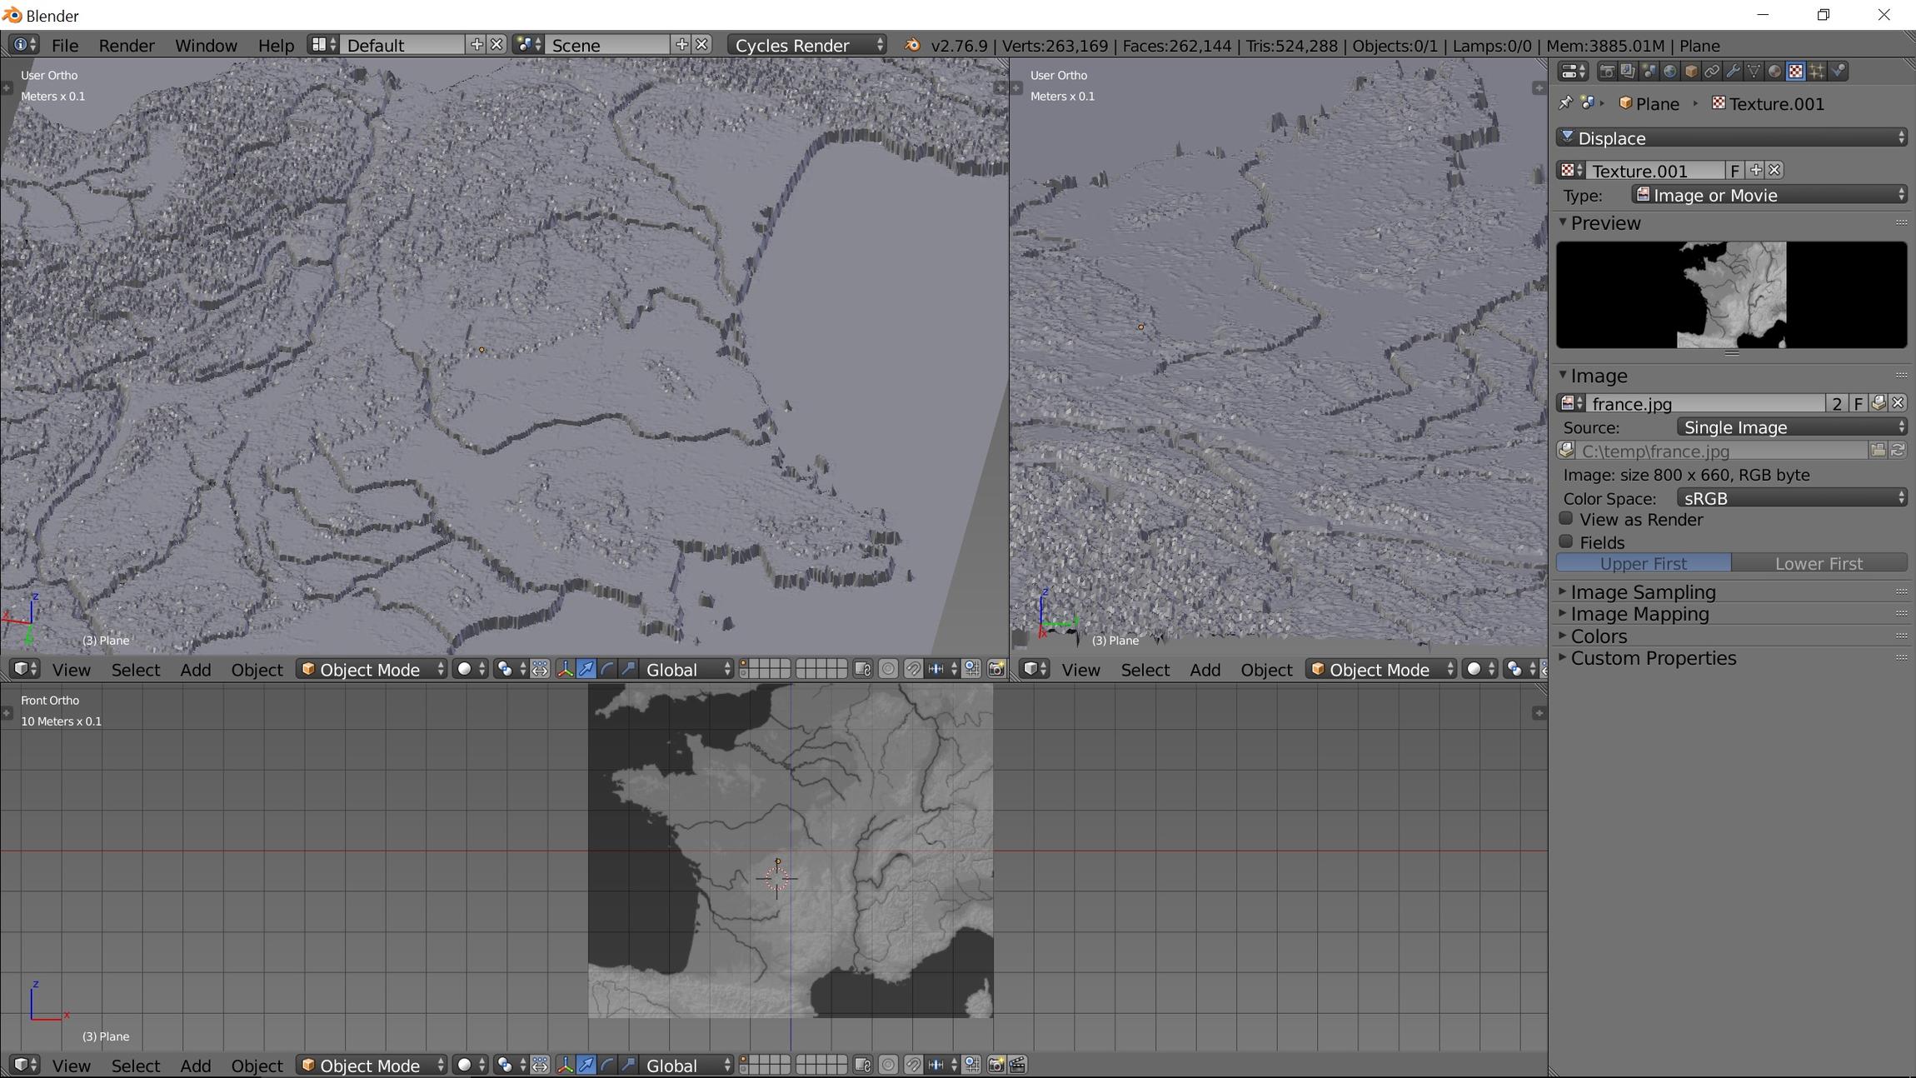The image size is (1916, 1078).
Task: Open the Modifiers tab (wrench icon)
Action: click(1733, 72)
